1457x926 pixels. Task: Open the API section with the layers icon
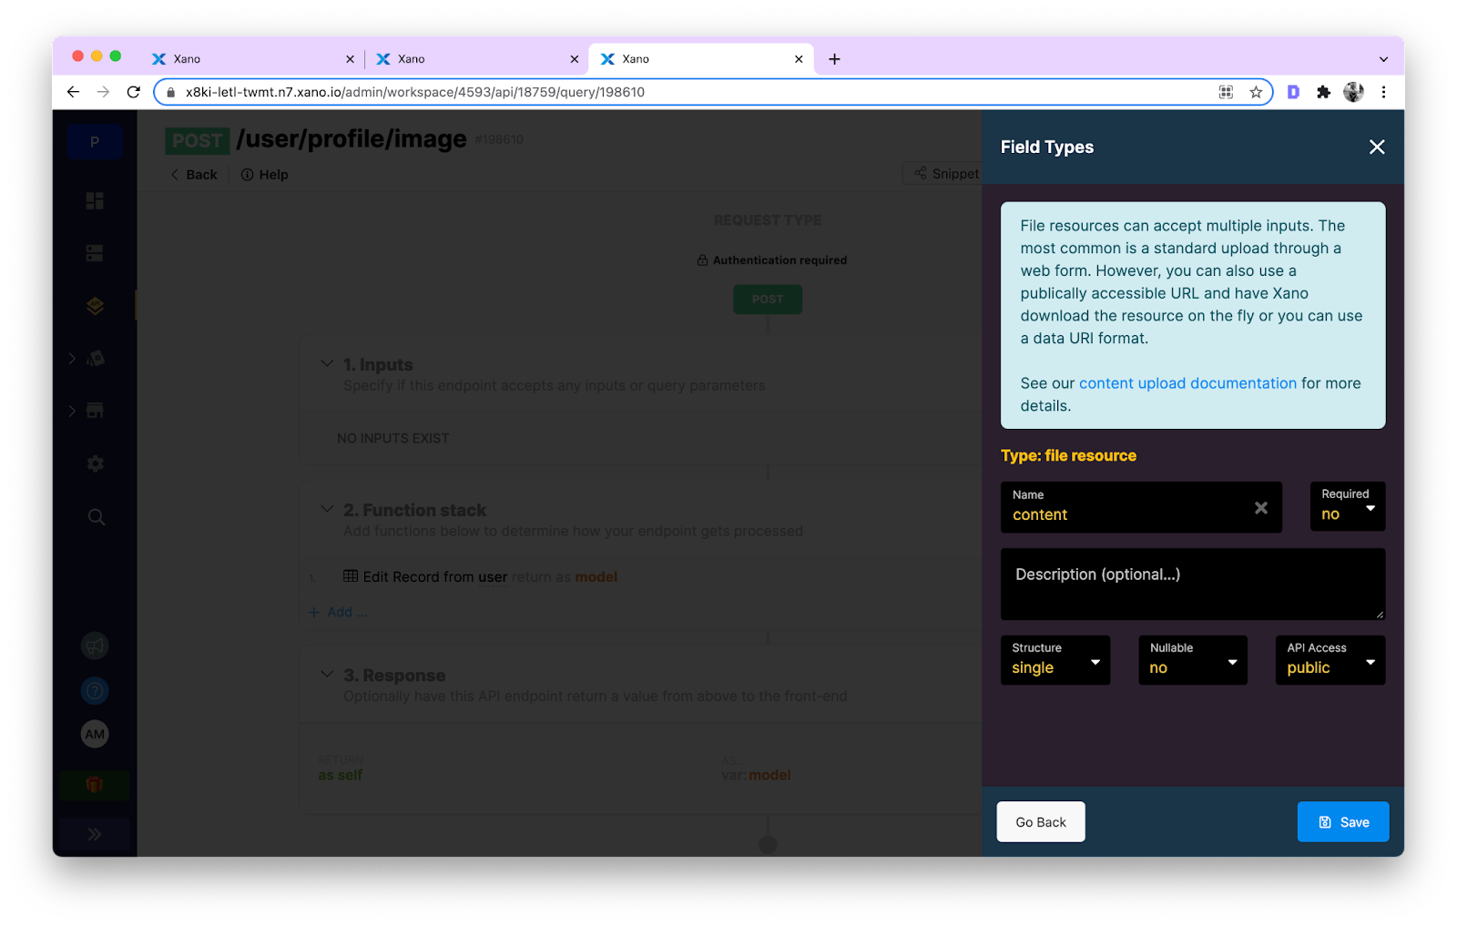94,305
